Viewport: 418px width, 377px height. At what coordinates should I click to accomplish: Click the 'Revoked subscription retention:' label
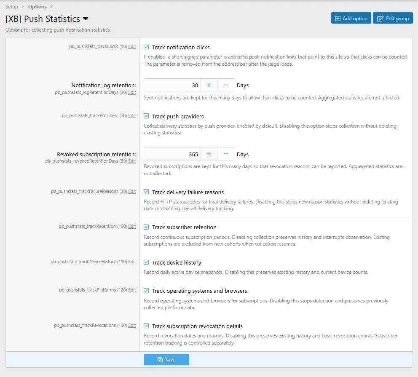(96, 154)
